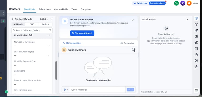Click the keyboard shortcuts icon at bottom right
Image resolution: width=202 pixels, height=97 pixels.
click(196, 90)
